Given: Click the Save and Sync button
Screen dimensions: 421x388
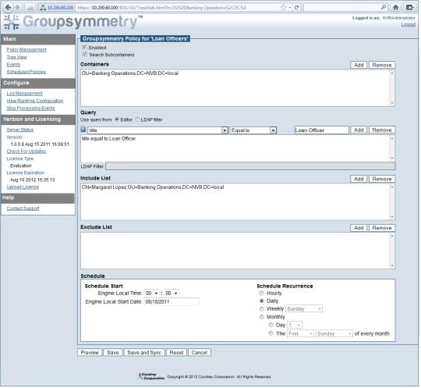Looking at the screenshot, I should (x=144, y=352).
